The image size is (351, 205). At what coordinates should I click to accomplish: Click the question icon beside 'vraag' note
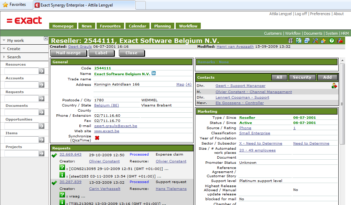click(x=62, y=195)
